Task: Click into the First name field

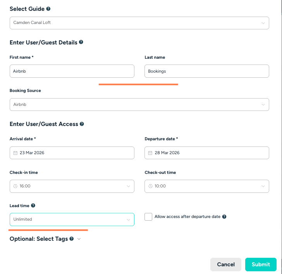Action: (x=72, y=71)
